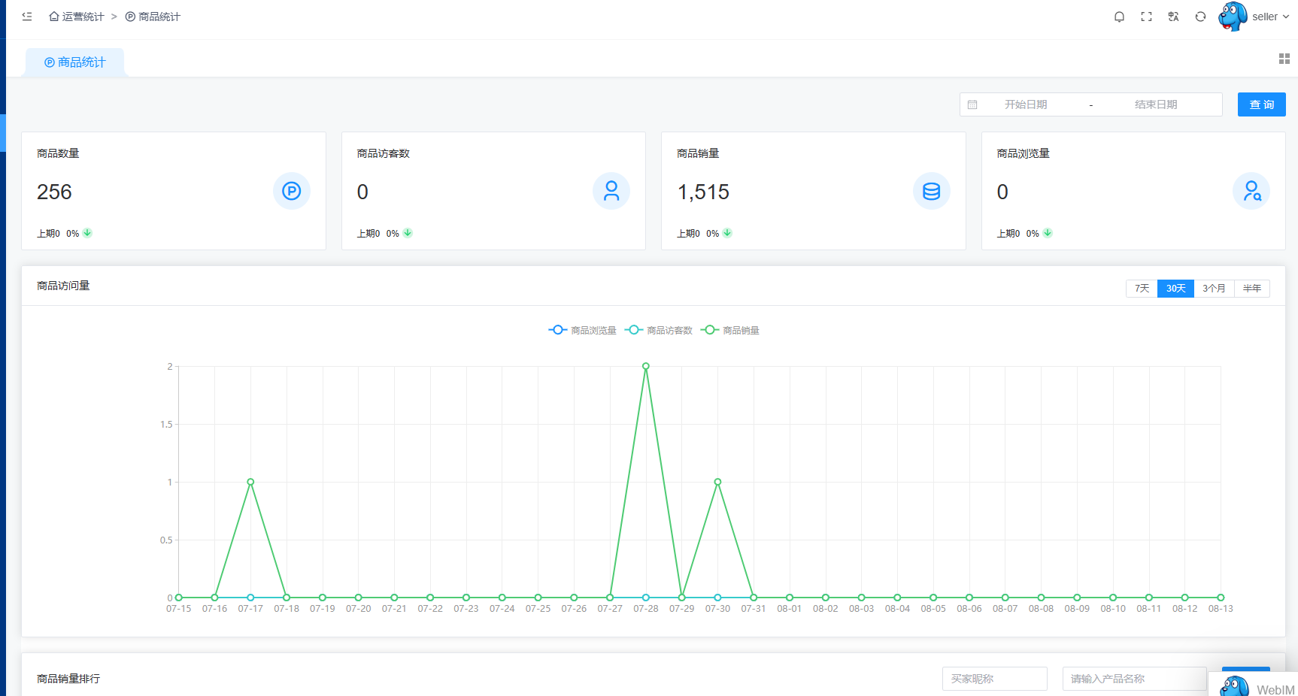Toggle 商品销量 series in chart legend
Screen dimensions: 1298x696
point(731,330)
